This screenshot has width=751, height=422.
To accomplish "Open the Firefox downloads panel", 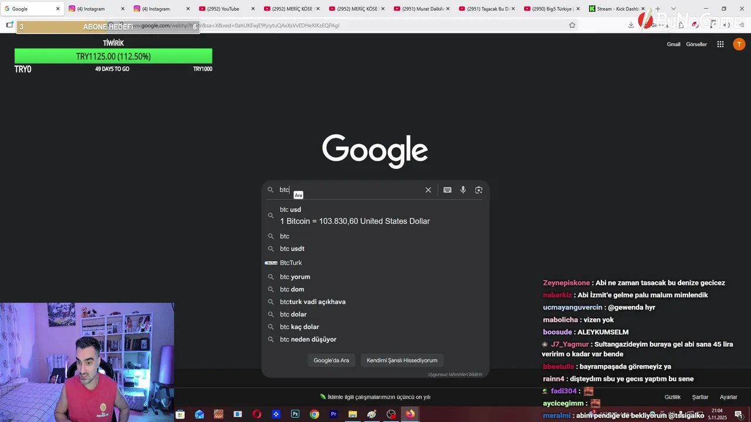I will [631, 25].
